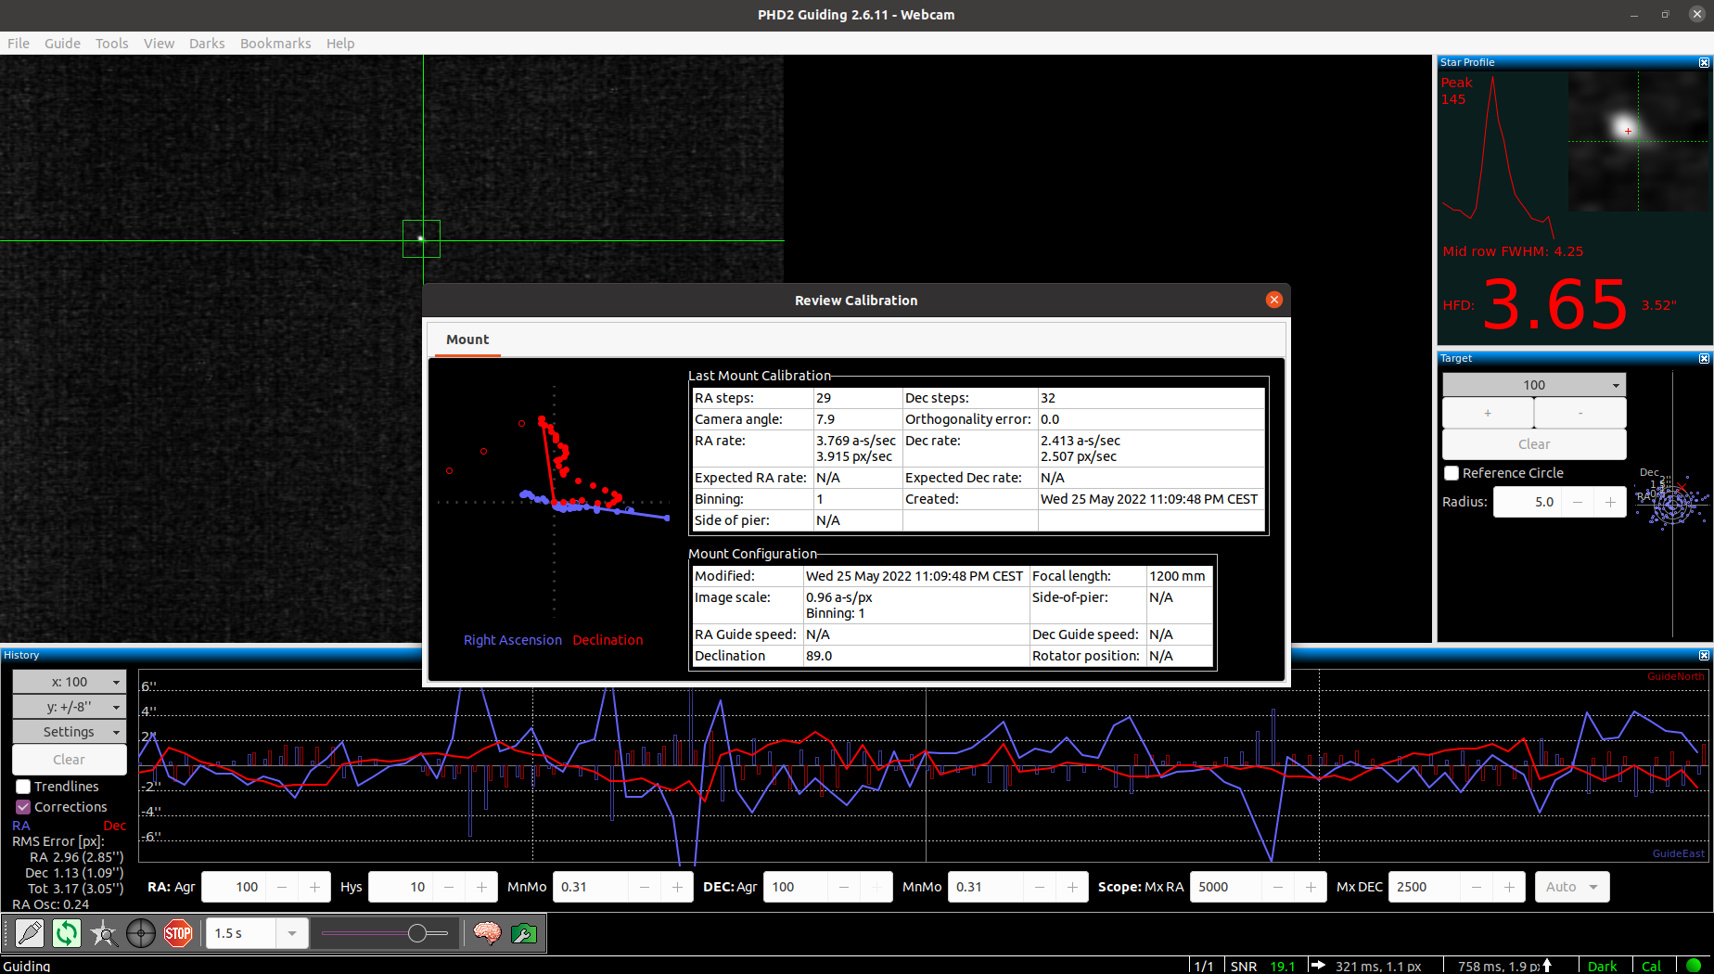The height and width of the screenshot is (974, 1714).
Task: Open the Tools menu
Action: 112,44
